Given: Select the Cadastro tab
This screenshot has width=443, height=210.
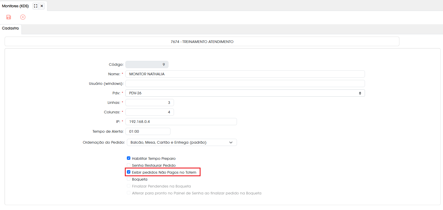Looking at the screenshot, I should pyautogui.click(x=10, y=29).
